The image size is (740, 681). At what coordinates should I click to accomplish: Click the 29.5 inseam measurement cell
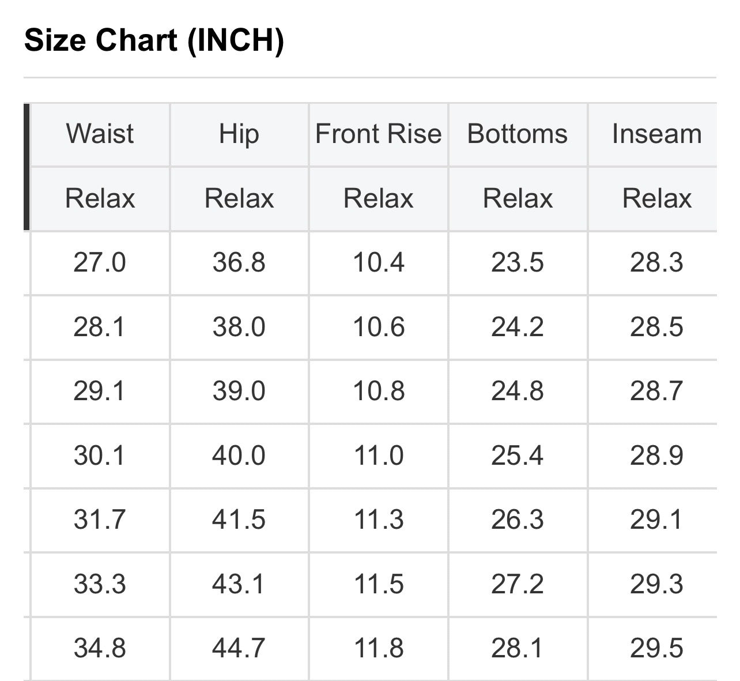pos(657,648)
